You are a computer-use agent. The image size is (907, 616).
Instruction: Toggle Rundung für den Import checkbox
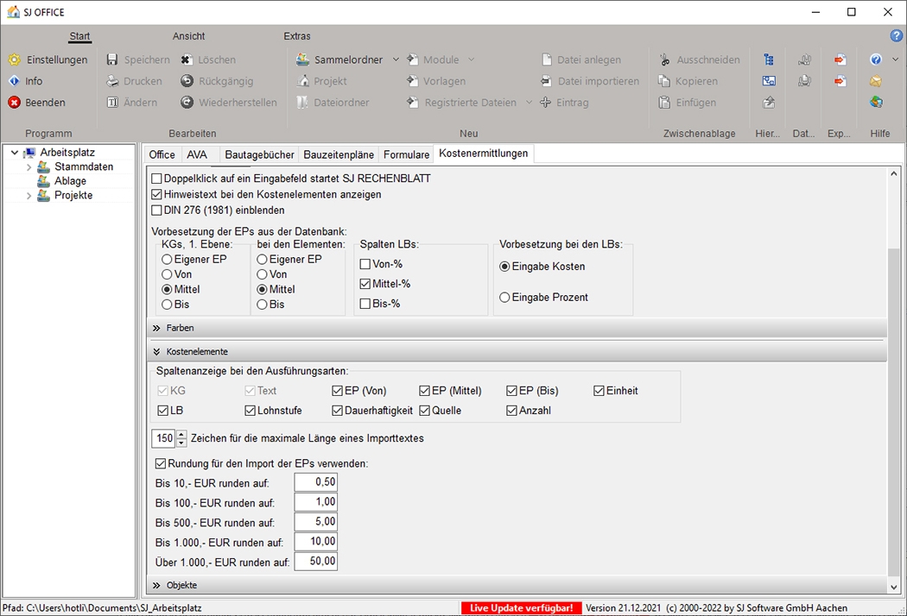click(161, 463)
